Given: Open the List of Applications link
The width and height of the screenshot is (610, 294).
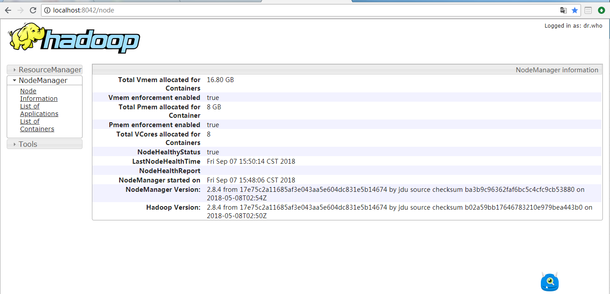Looking at the screenshot, I should (x=39, y=110).
